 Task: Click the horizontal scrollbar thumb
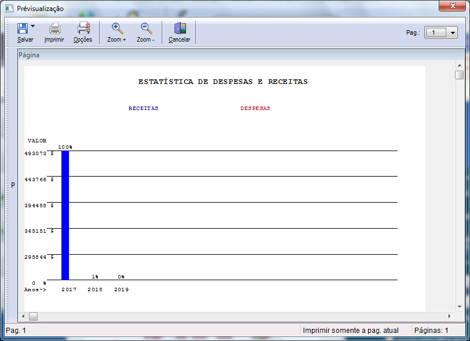pyautogui.click(x=33, y=316)
